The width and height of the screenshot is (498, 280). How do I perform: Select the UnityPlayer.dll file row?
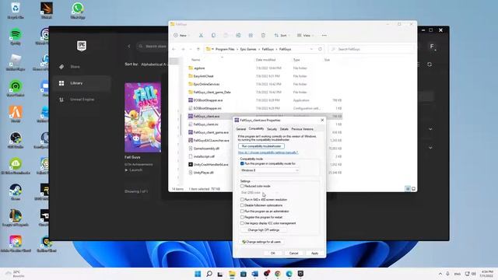[265, 173]
